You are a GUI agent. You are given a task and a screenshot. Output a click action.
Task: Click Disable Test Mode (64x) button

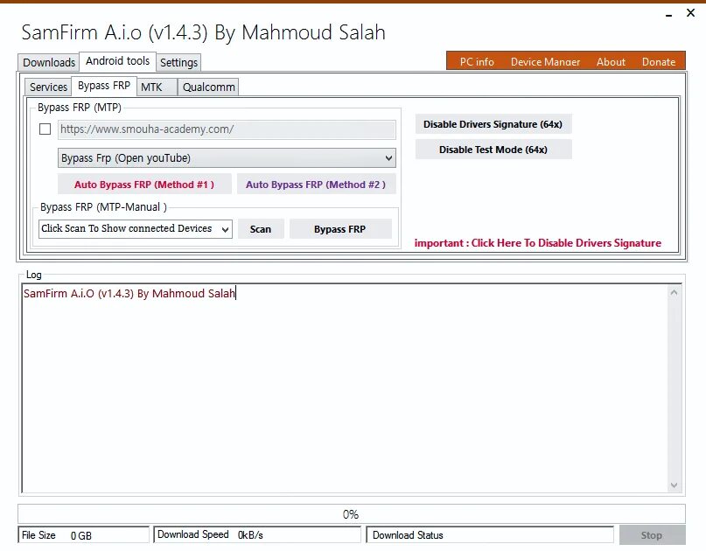point(493,150)
